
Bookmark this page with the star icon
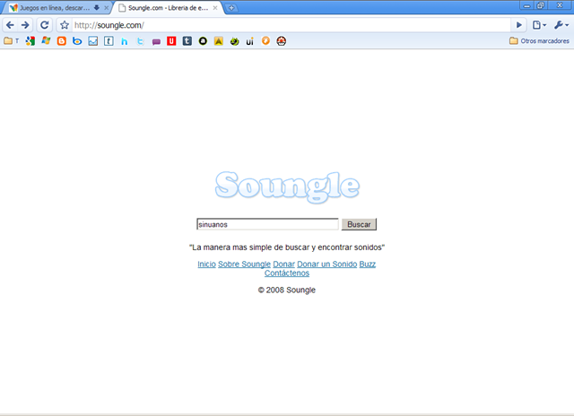coord(65,25)
